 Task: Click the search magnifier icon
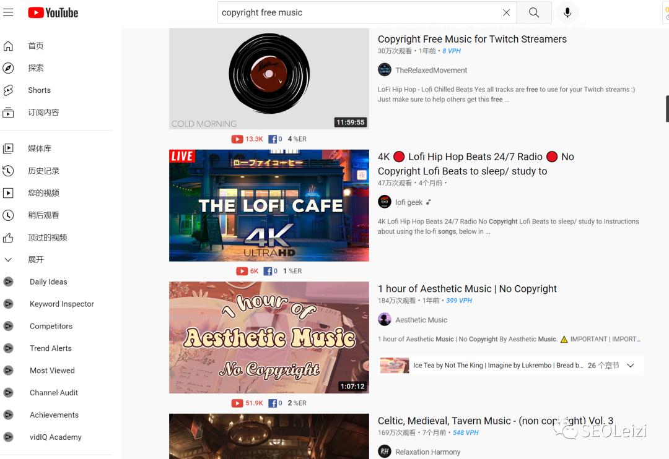point(534,12)
